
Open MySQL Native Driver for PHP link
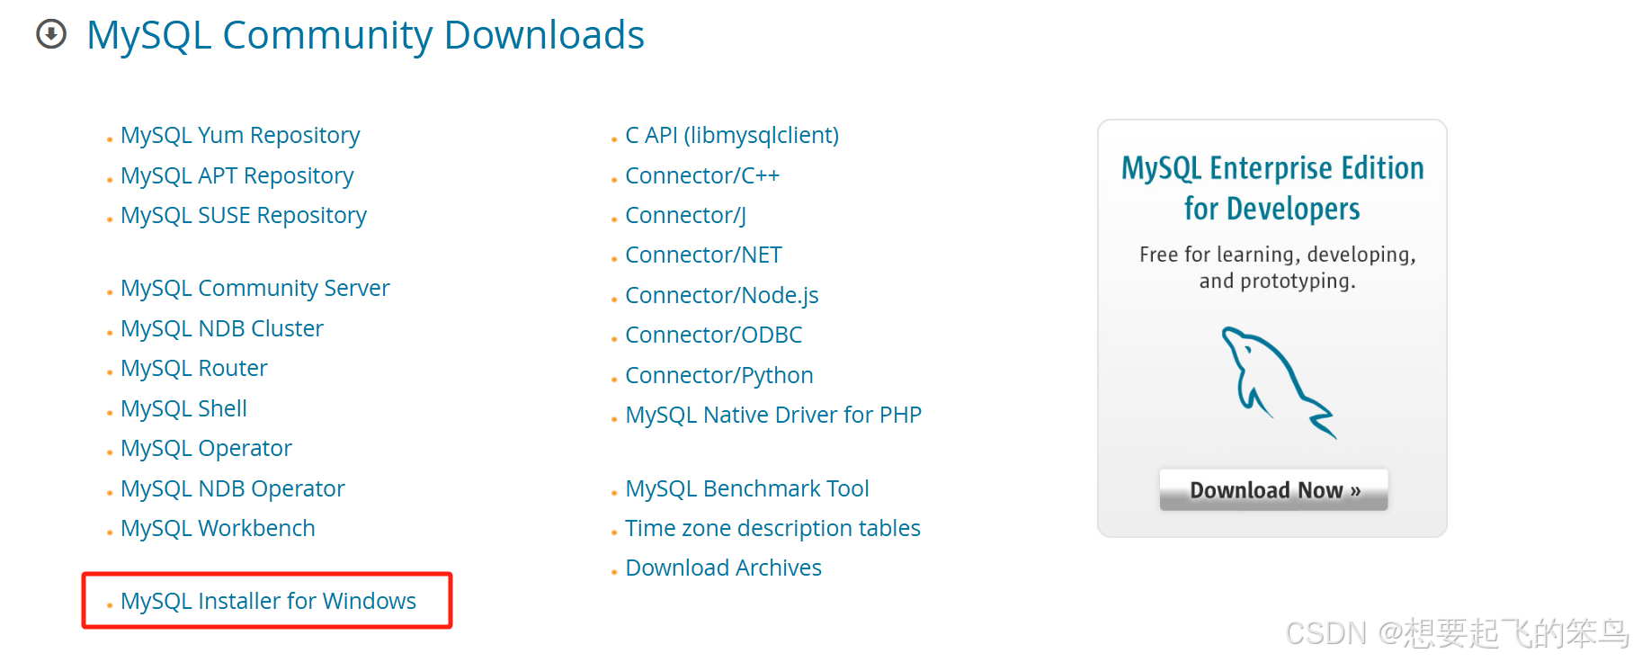773,415
